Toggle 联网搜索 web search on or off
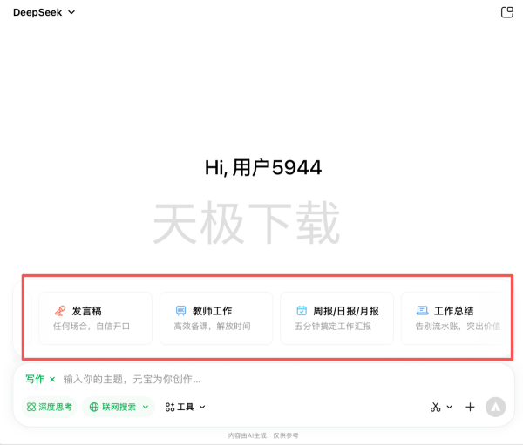This screenshot has height=445, width=523. [112, 407]
